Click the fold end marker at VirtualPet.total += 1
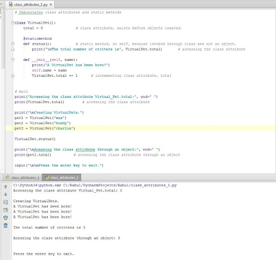The image size is (276, 260). coord(13,76)
